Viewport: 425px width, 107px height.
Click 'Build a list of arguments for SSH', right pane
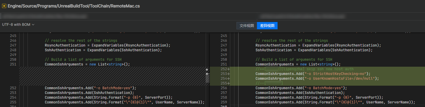[x=294, y=60]
